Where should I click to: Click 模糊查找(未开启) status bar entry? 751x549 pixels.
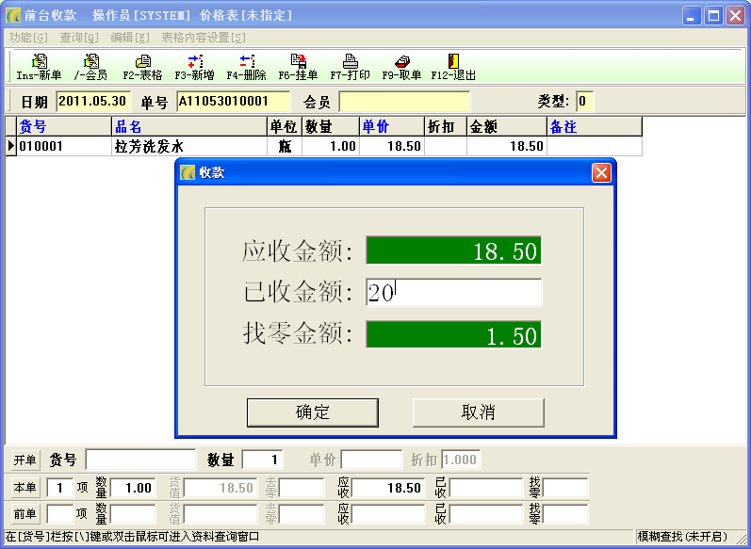coord(682,536)
